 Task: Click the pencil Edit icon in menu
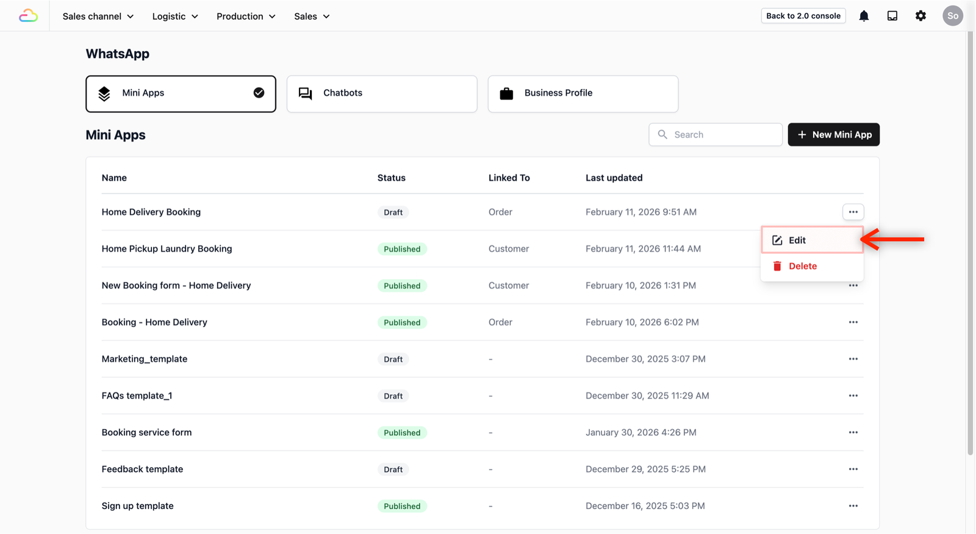point(777,240)
